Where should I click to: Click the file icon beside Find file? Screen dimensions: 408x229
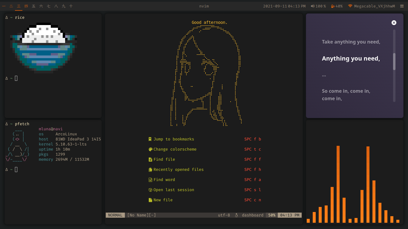150,160
